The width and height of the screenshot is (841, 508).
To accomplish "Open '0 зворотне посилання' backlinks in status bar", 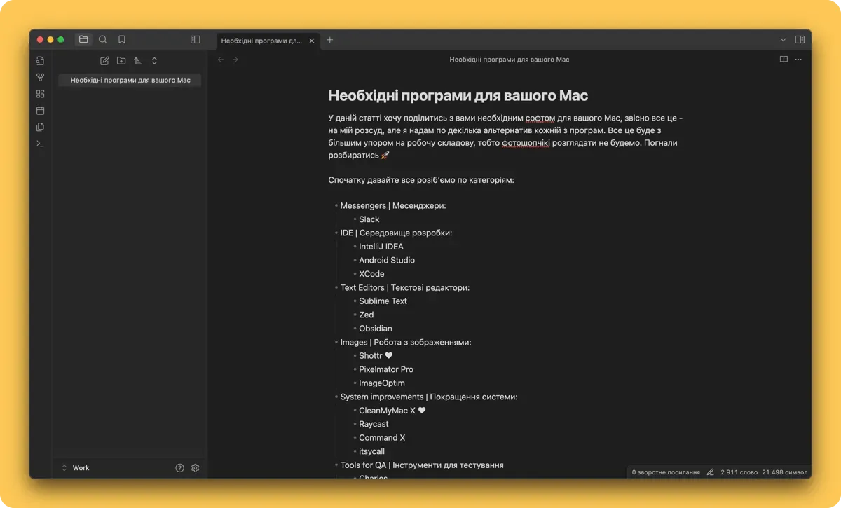I will coord(666,472).
